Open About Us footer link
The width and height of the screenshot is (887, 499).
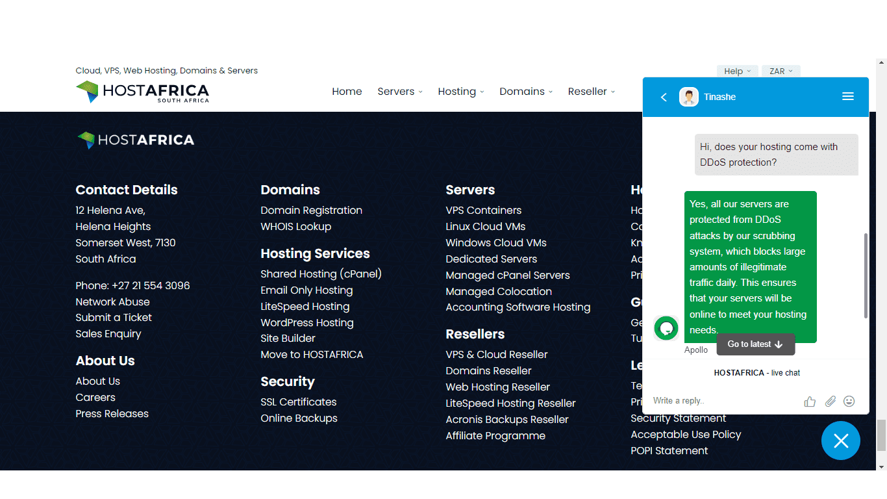(97, 381)
